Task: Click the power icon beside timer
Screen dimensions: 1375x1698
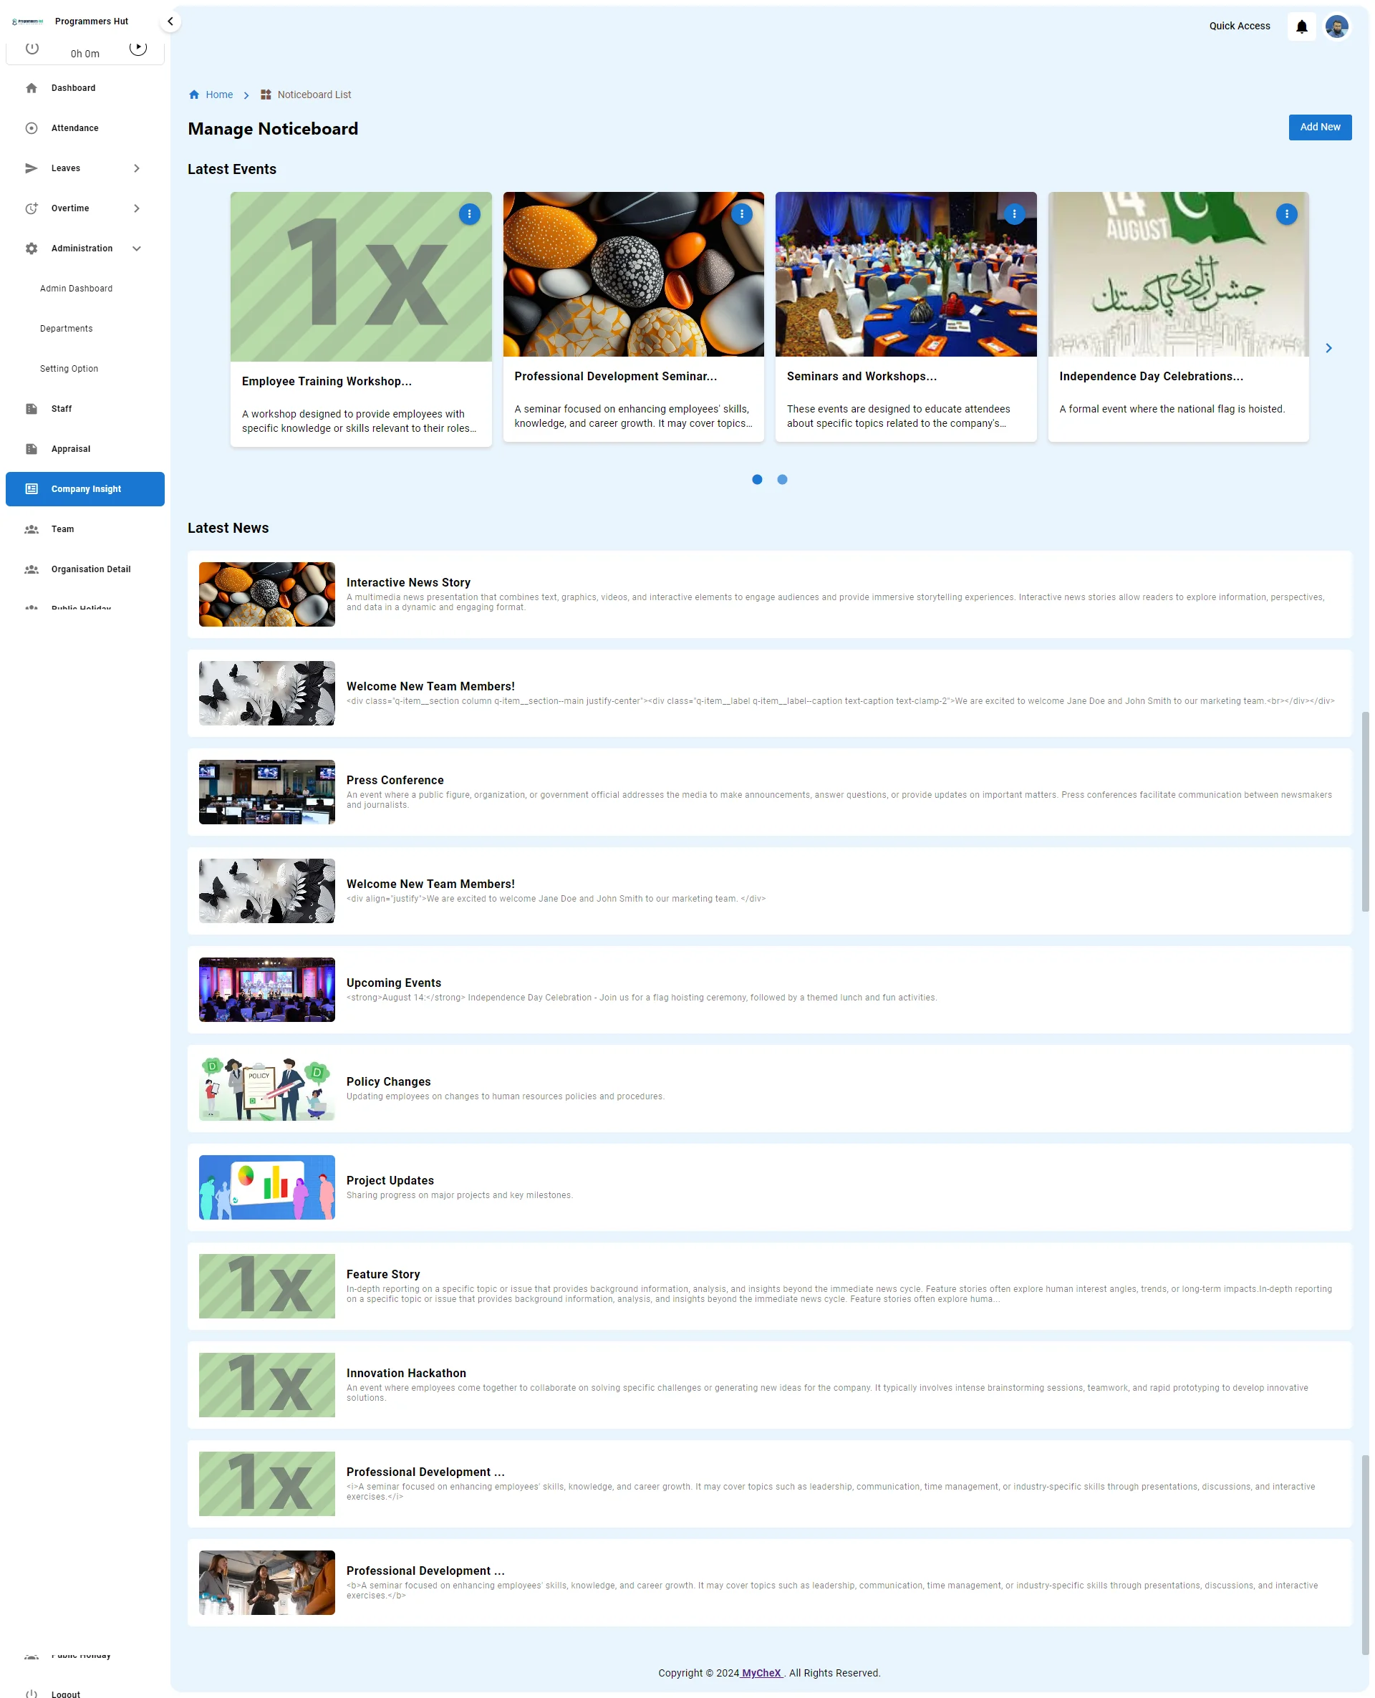Action: pos(32,48)
